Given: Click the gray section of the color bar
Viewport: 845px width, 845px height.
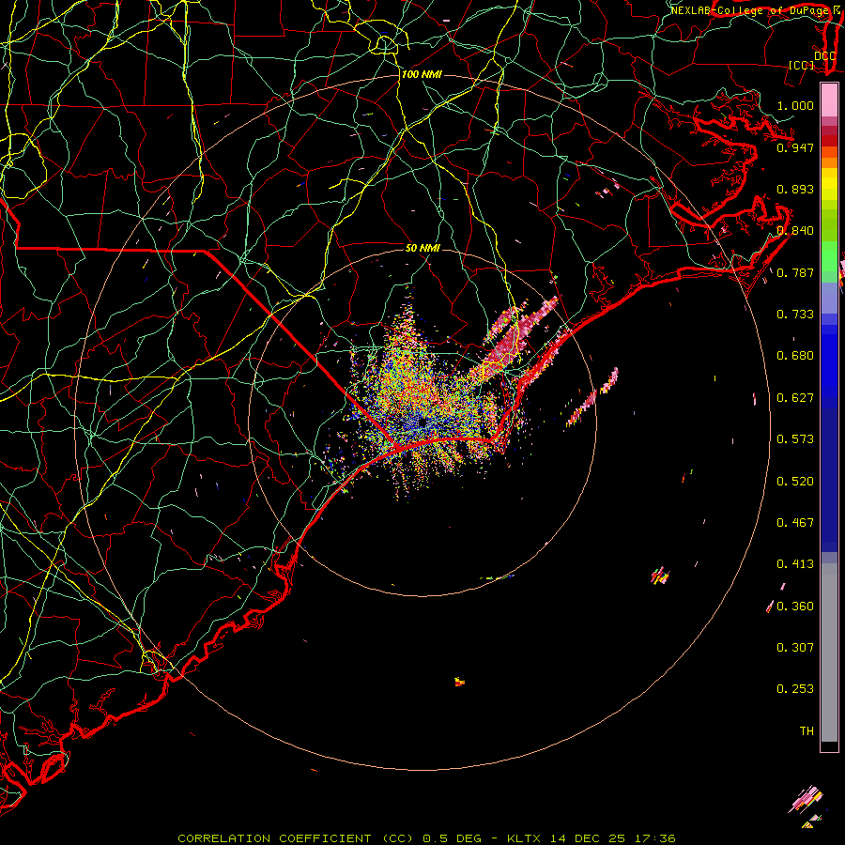Looking at the screenshot, I should [x=829, y=653].
